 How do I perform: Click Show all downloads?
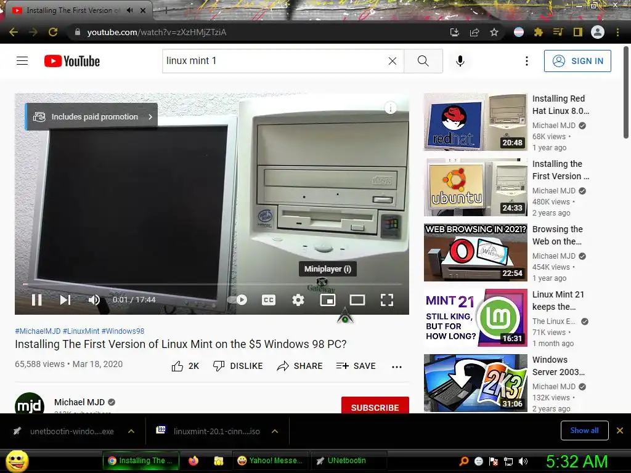(x=584, y=431)
